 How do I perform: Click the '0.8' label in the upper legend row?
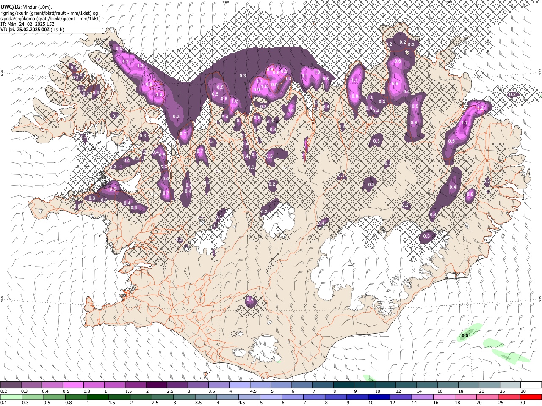coord(87,391)
